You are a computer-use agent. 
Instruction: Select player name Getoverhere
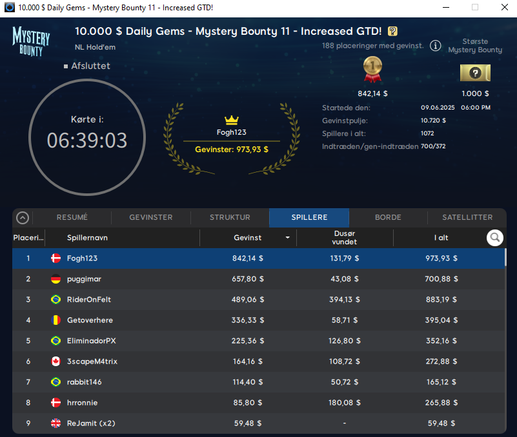(x=90, y=320)
